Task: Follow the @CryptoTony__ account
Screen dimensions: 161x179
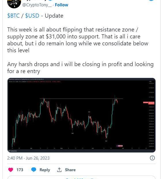Action: pyautogui.click(x=61, y=5)
